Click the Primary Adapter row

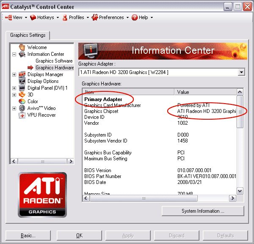103,99
